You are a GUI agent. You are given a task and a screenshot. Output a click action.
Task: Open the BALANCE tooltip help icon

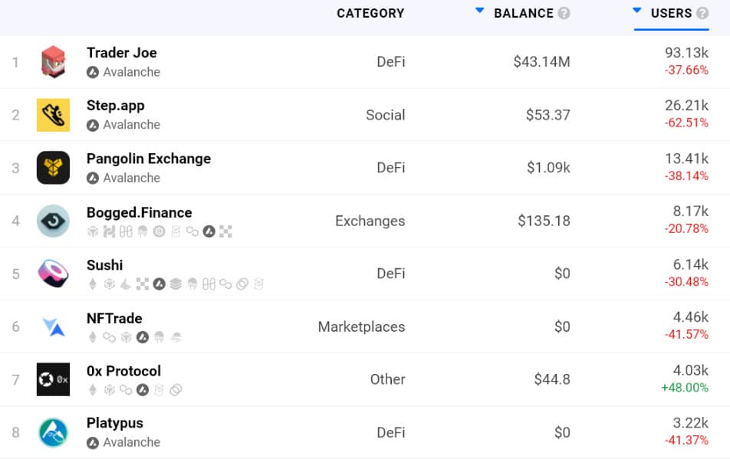click(565, 13)
